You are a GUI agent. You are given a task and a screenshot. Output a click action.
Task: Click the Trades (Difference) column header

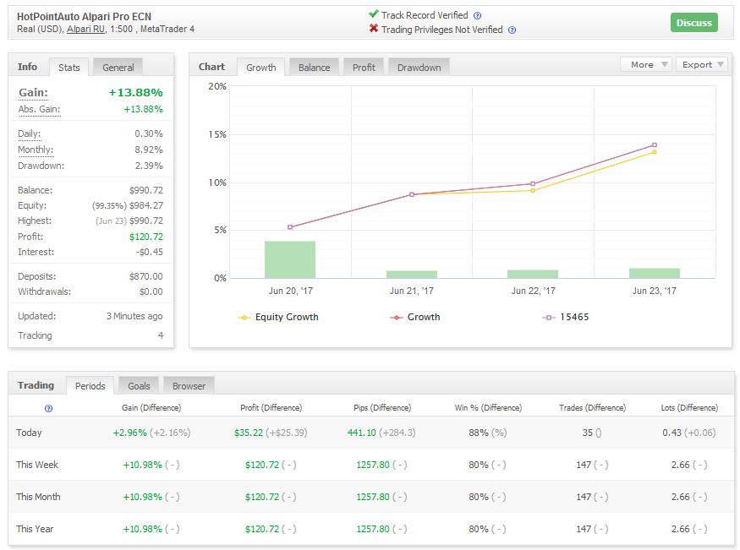tap(592, 408)
